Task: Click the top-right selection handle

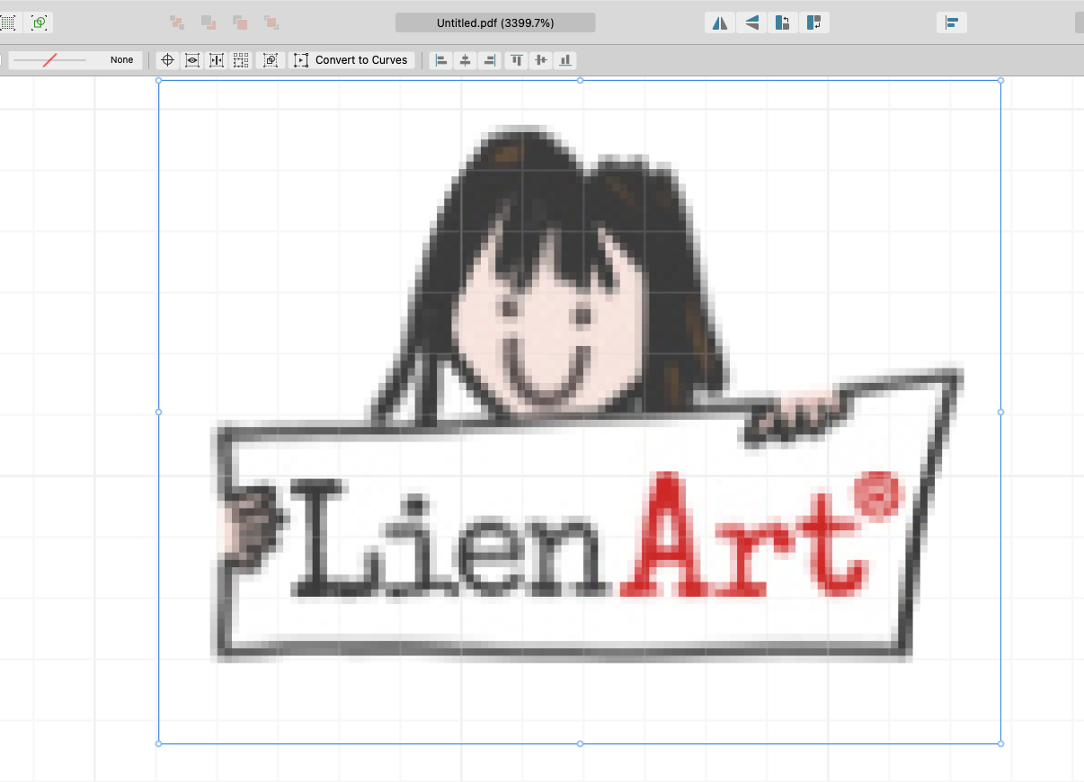Action: tap(1000, 80)
